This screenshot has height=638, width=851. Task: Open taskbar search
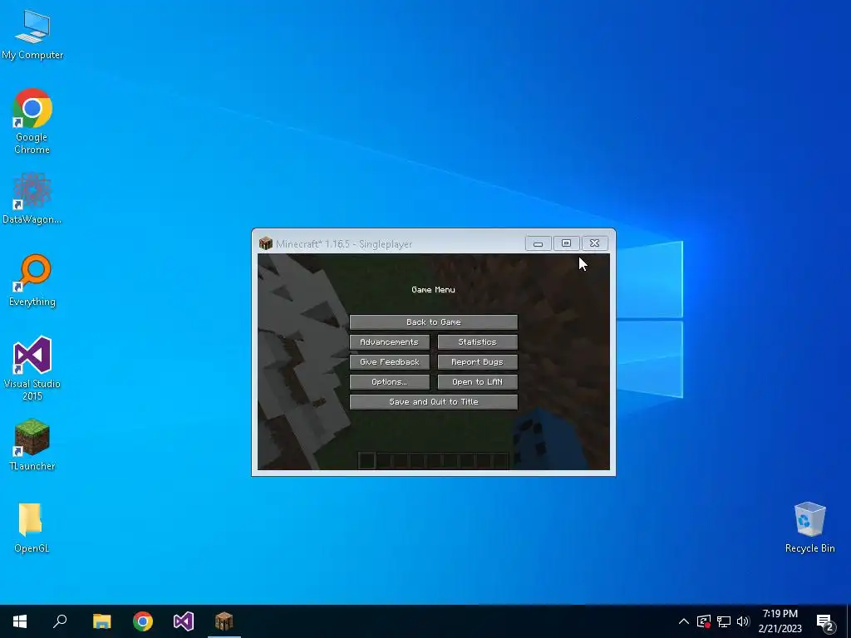click(60, 621)
